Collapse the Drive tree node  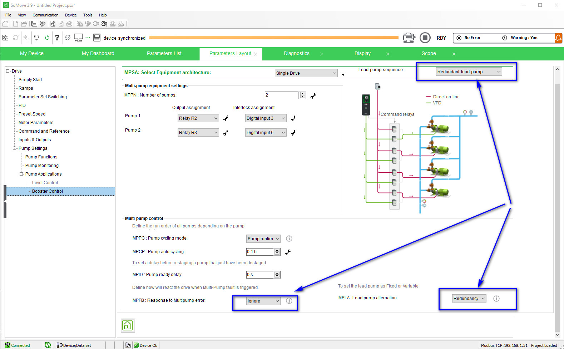pos(8,71)
